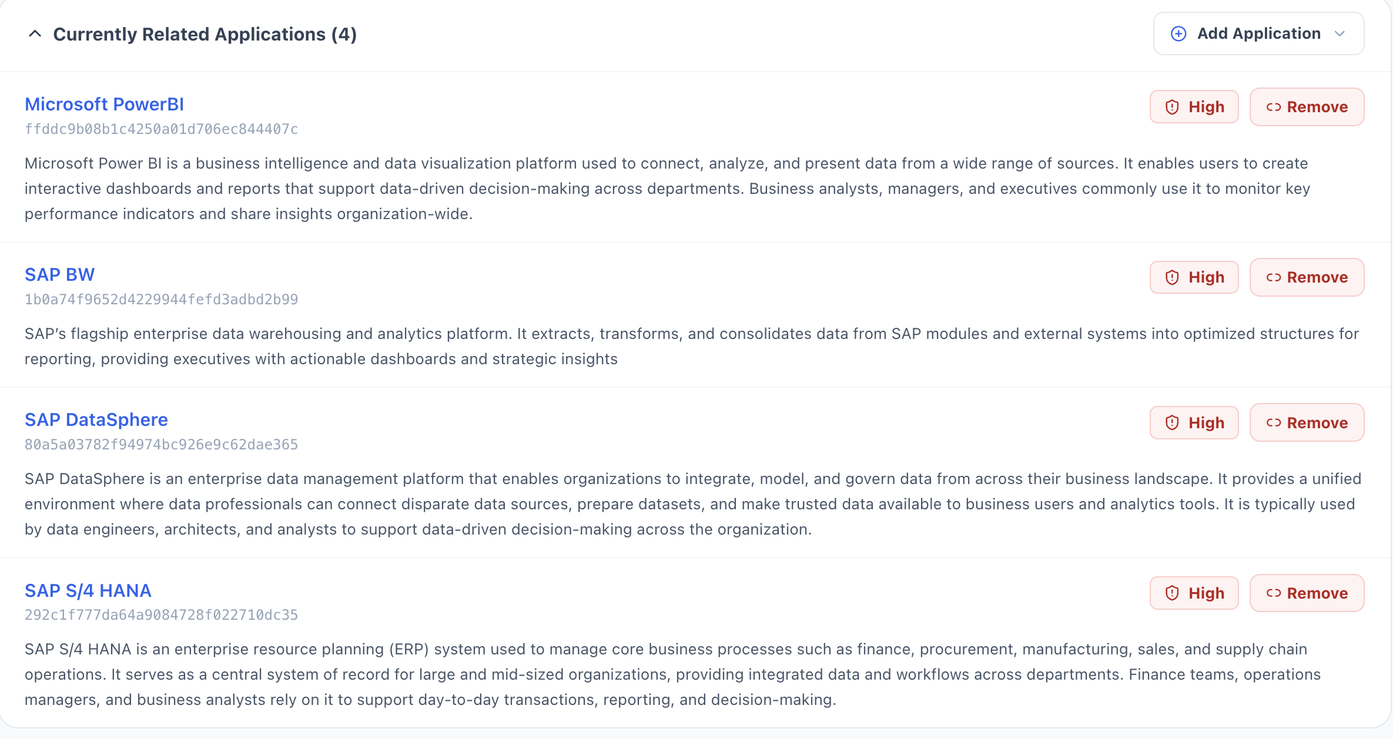Image resolution: width=1393 pixels, height=739 pixels.
Task: Open the SAP BW application link
Action: pos(59,274)
